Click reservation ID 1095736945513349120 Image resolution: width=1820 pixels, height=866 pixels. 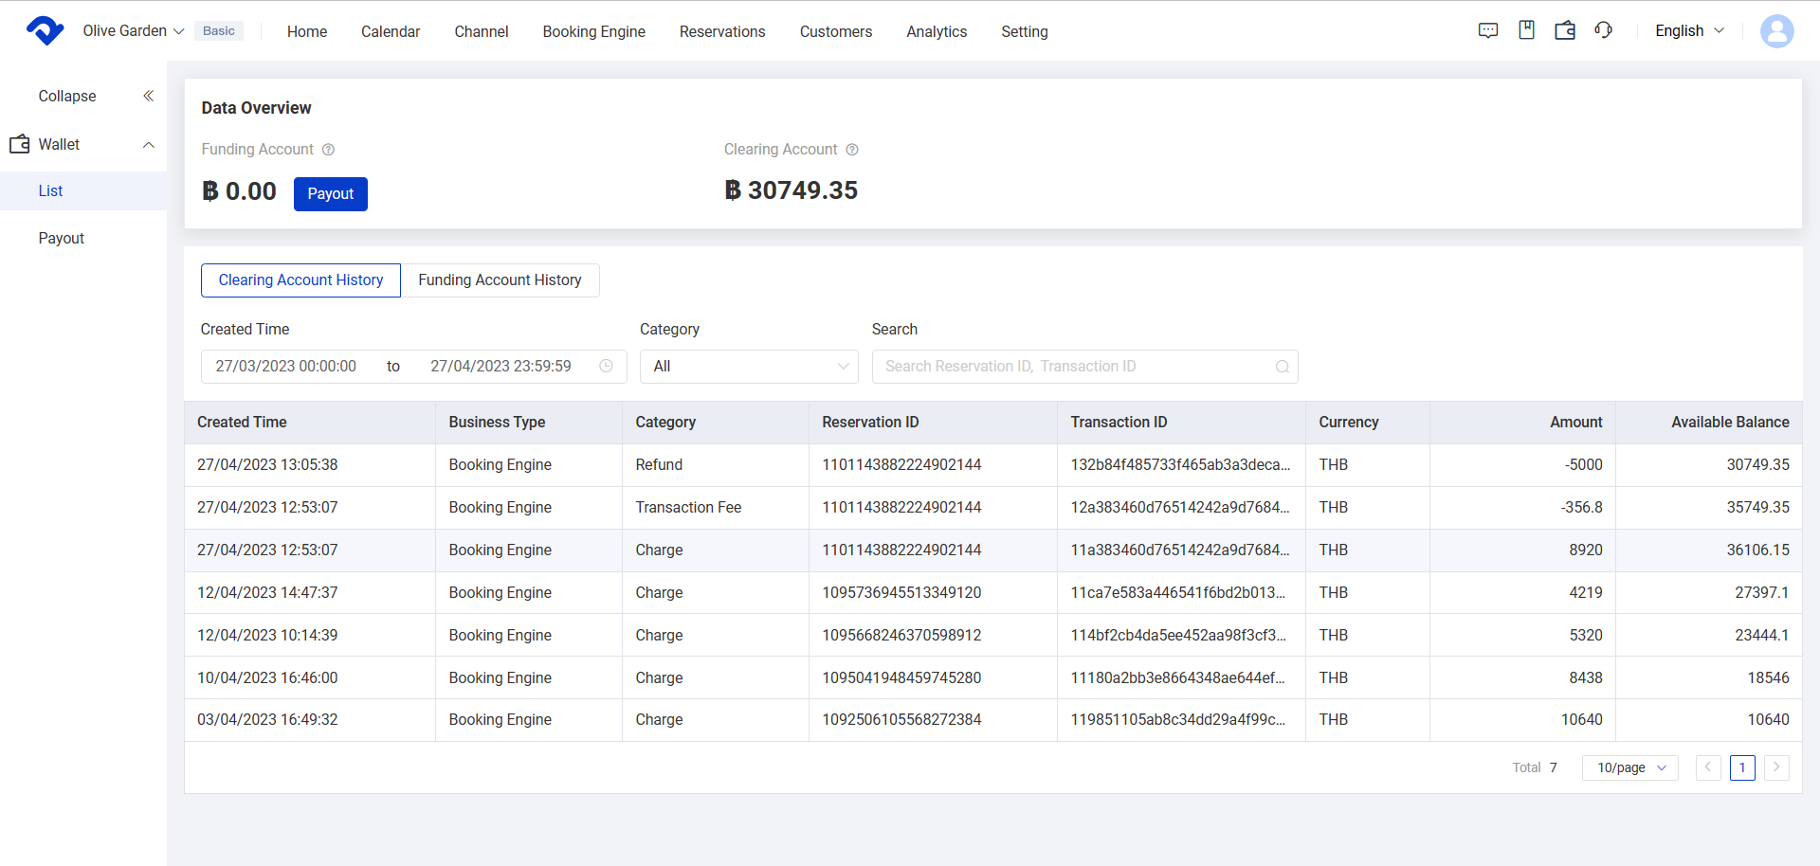[x=901, y=593]
